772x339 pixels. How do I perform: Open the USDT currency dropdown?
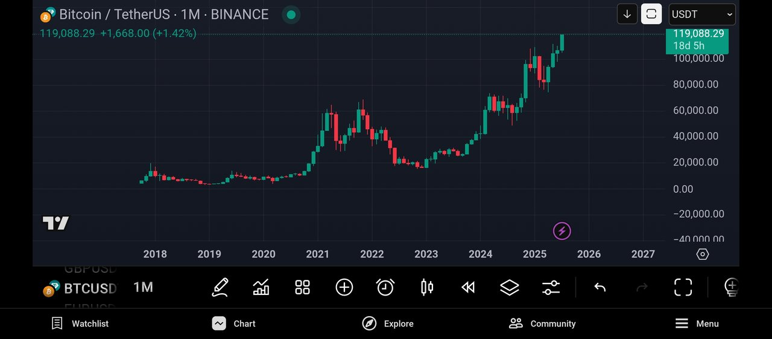[702, 14]
